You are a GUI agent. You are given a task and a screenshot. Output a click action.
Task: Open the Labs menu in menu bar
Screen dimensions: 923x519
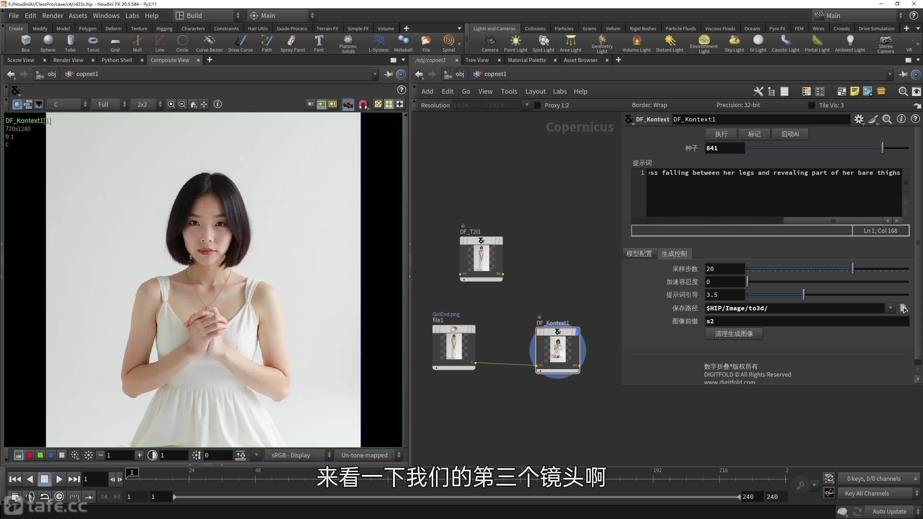coord(132,15)
